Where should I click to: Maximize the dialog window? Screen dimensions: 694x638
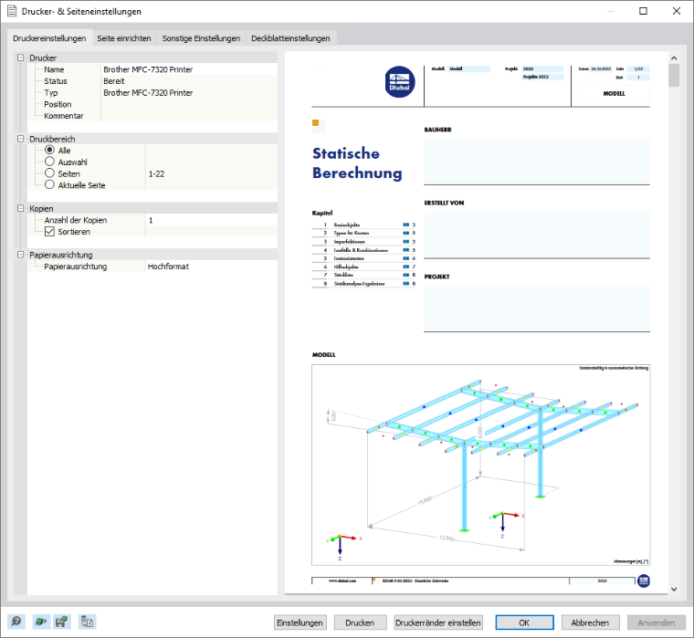(643, 11)
